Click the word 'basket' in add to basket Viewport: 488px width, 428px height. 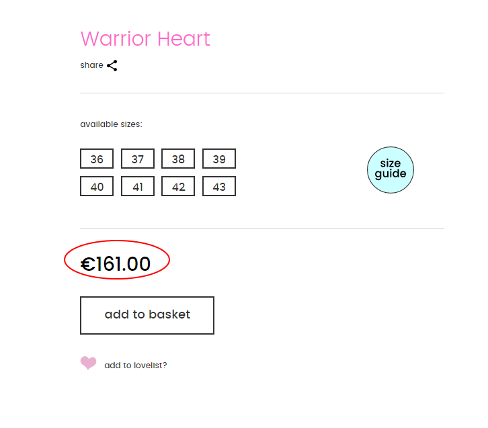click(x=169, y=314)
